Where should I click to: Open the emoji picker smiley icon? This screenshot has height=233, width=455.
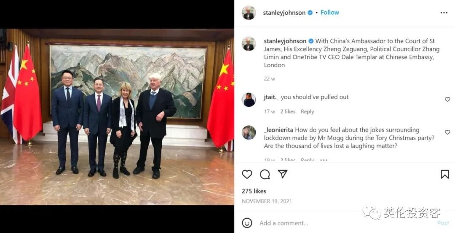(x=247, y=223)
